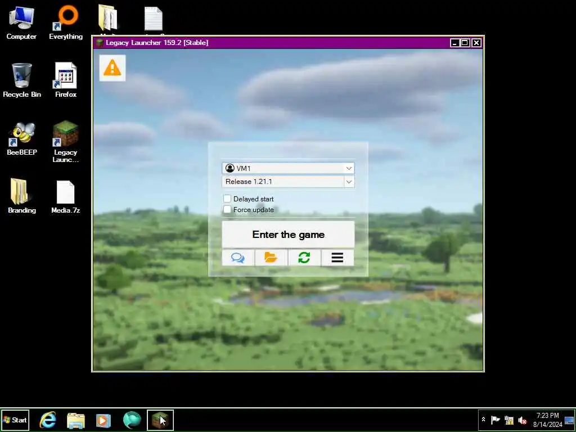Open the orange warning notice icon
The height and width of the screenshot is (432, 576).
coord(112,68)
